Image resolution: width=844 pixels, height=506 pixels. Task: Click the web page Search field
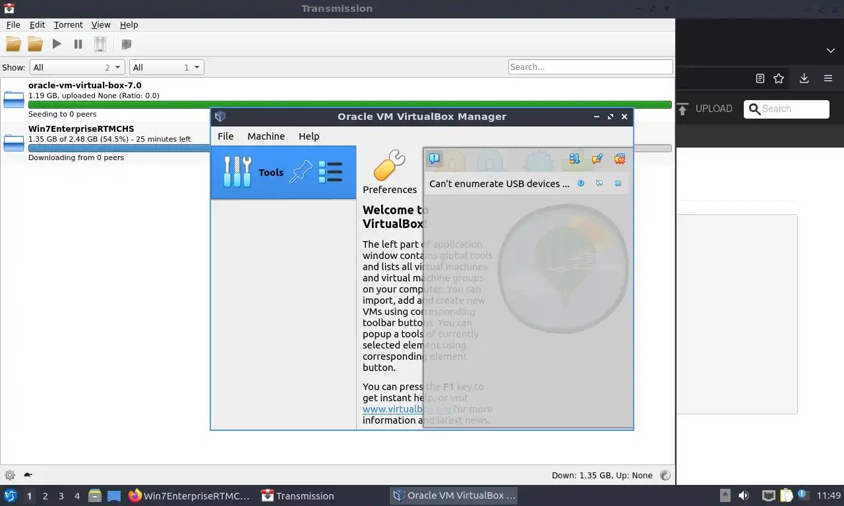point(787,109)
